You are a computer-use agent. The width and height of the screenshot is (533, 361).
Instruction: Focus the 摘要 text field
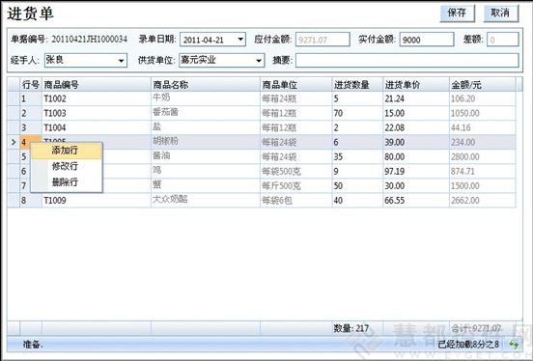tap(407, 61)
